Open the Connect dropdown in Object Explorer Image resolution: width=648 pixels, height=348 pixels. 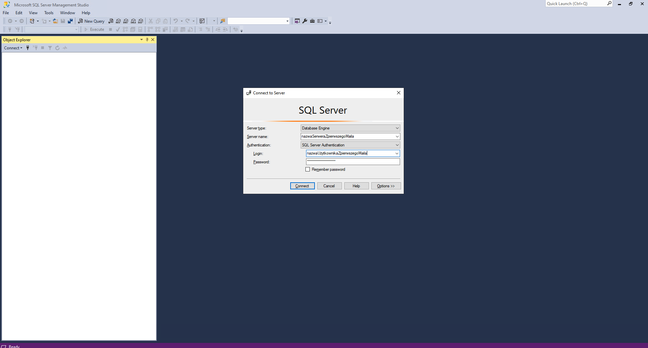point(13,48)
